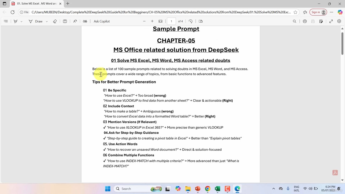Open a new browser tab
Screen dimensions: 345x194
68,4
